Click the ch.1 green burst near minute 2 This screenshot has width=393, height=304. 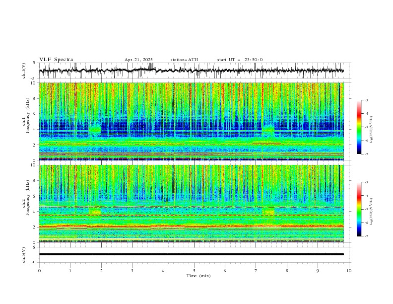95,130
